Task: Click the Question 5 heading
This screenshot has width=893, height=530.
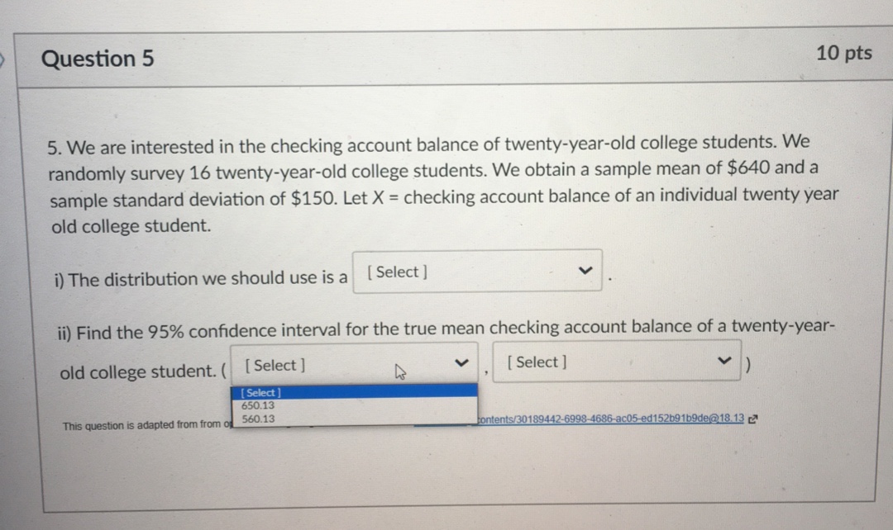Action: click(98, 58)
